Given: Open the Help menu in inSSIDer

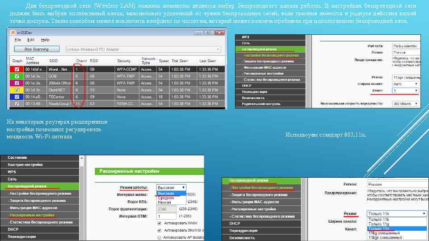Looking at the screenshot, I should tap(45, 40).
